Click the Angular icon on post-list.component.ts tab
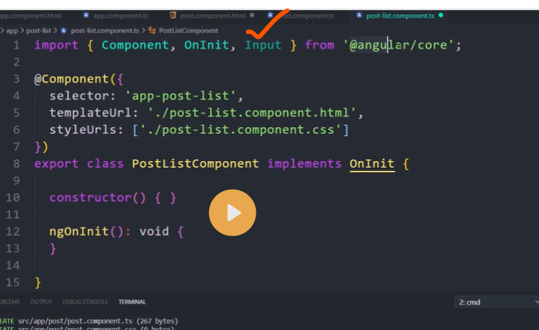 pos(360,15)
